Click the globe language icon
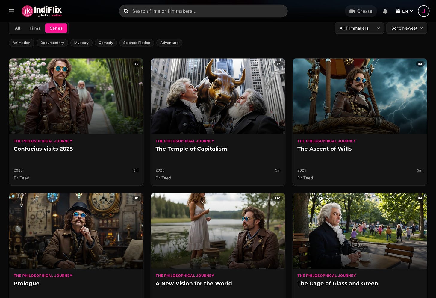The height and width of the screenshot is (298, 436). 398,11
